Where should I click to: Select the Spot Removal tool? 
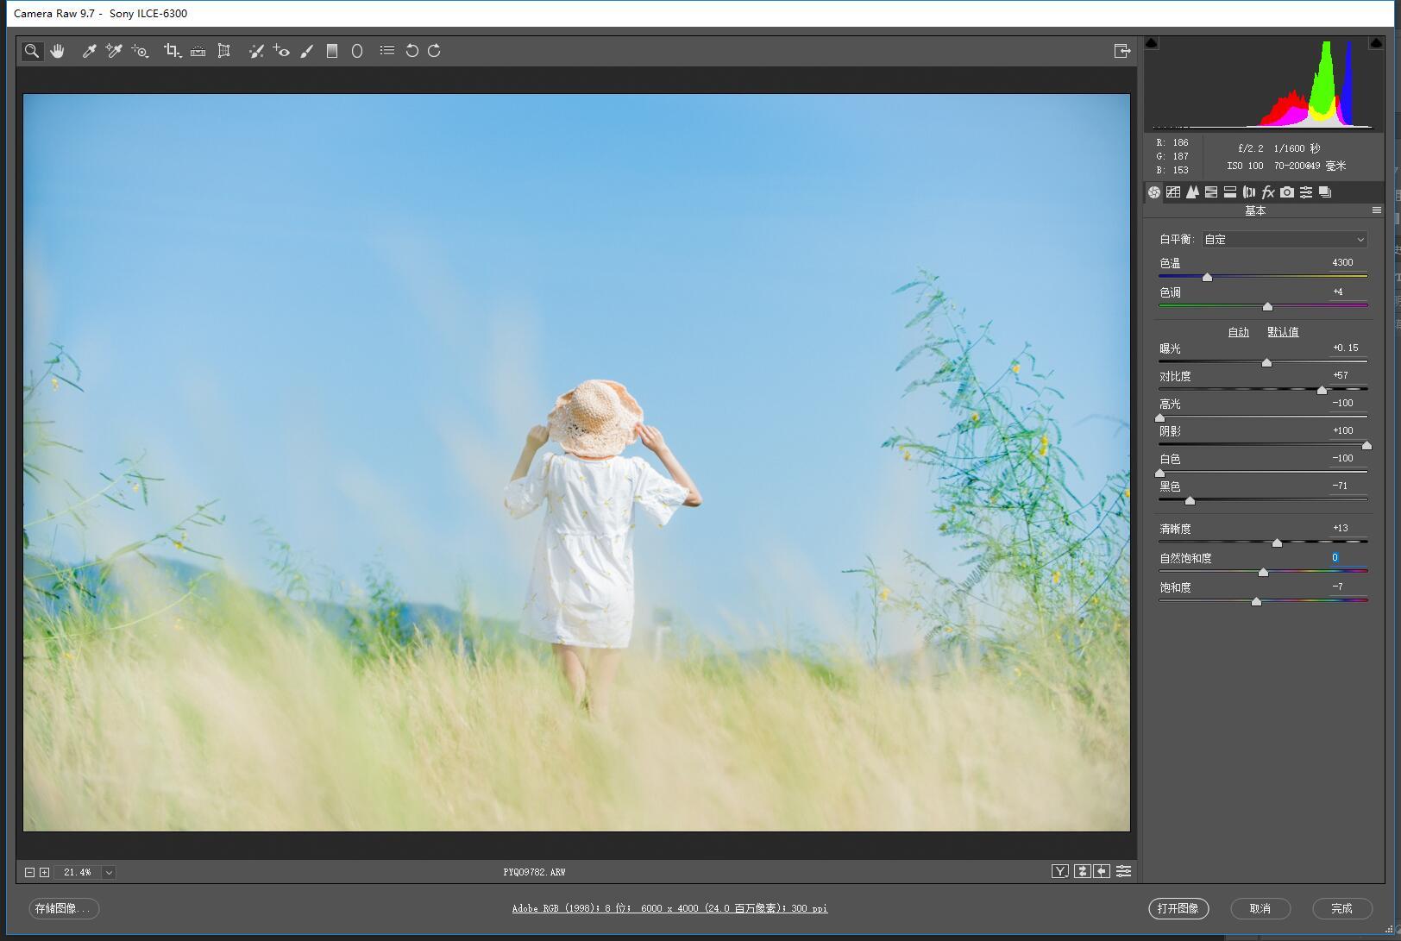(256, 51)
